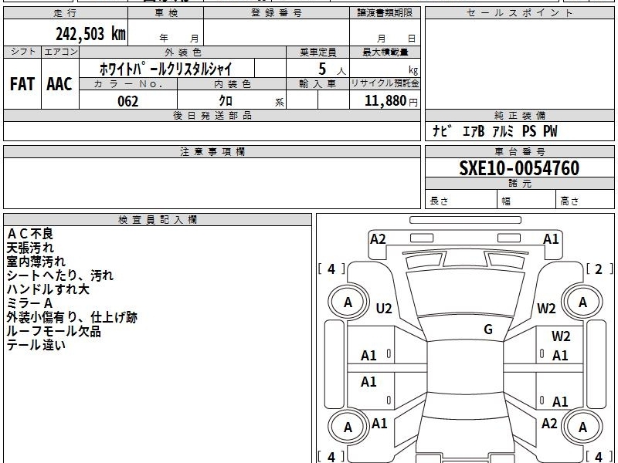Click the ナビ equipment entry
This screenshot has height=463, width=618.
pyautogui.click(x=441, y=131)
